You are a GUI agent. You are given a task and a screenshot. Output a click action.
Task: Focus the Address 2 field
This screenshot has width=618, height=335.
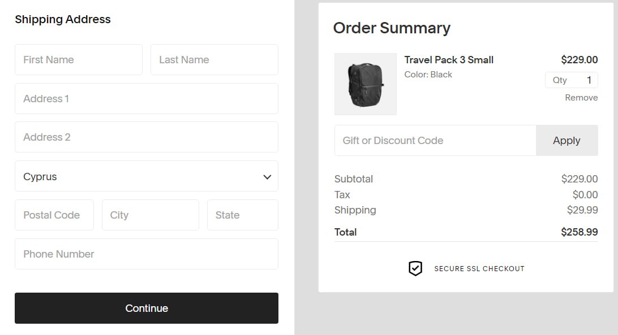point(146,137)
